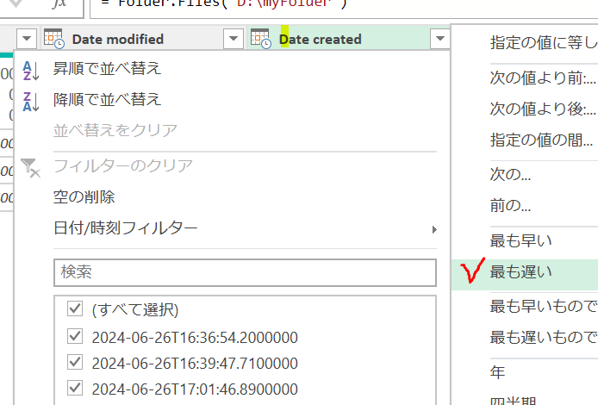The width and height of the screenshot is (598, 405).
Task: Click the sort descending Z-A icon
Action: [x=31, y=100]
